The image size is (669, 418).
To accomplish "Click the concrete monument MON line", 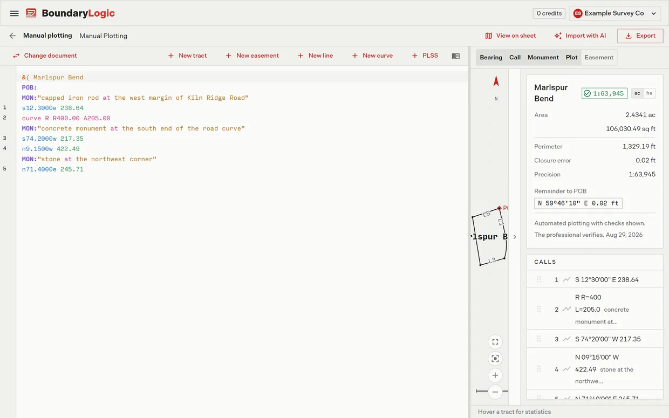I will point(133,128).
